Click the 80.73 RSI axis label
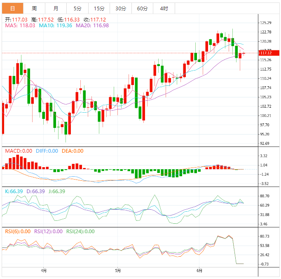The height and width of the screenshot is (279, 281). pos(265,236)
